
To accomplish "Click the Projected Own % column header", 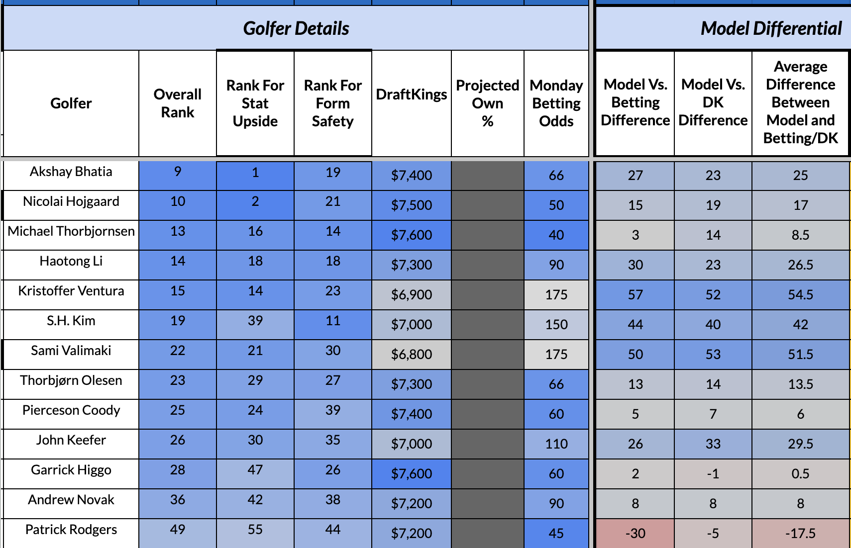I will (x=488, y=103).
